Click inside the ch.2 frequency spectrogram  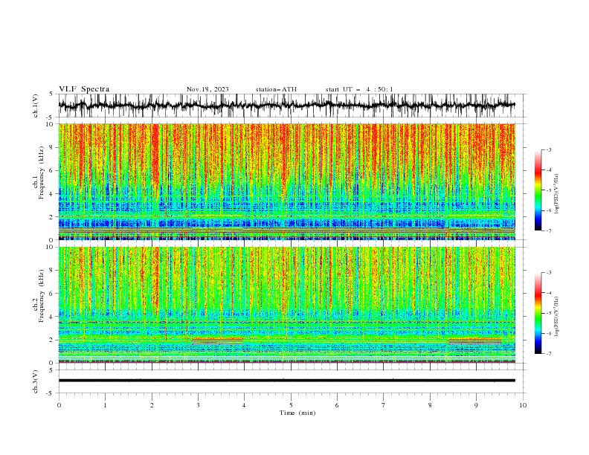pyautogui.click(x=286, y=305)
